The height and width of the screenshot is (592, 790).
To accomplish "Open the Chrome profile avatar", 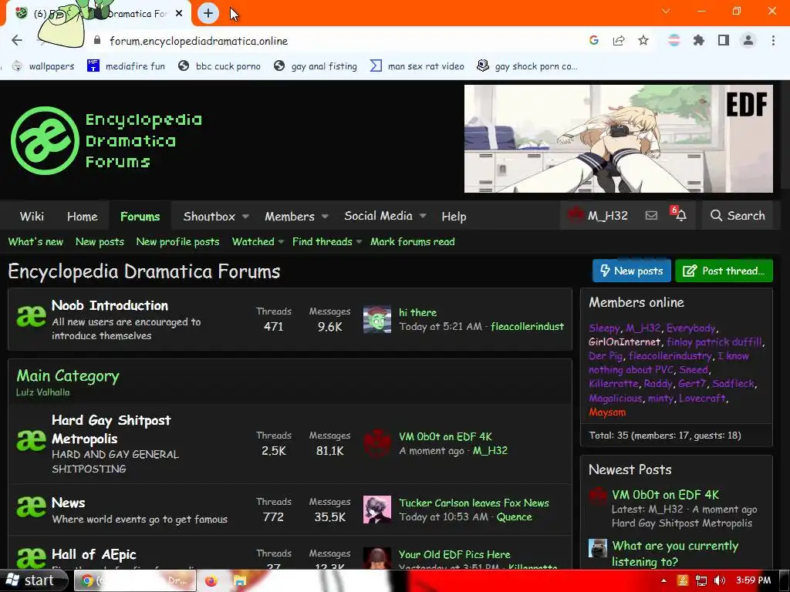I will 748,40.
